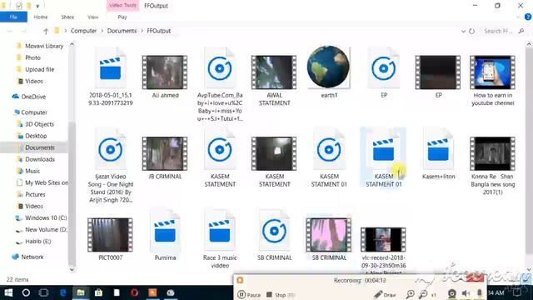Click the Video Tools contextual tab

[122, 6]
